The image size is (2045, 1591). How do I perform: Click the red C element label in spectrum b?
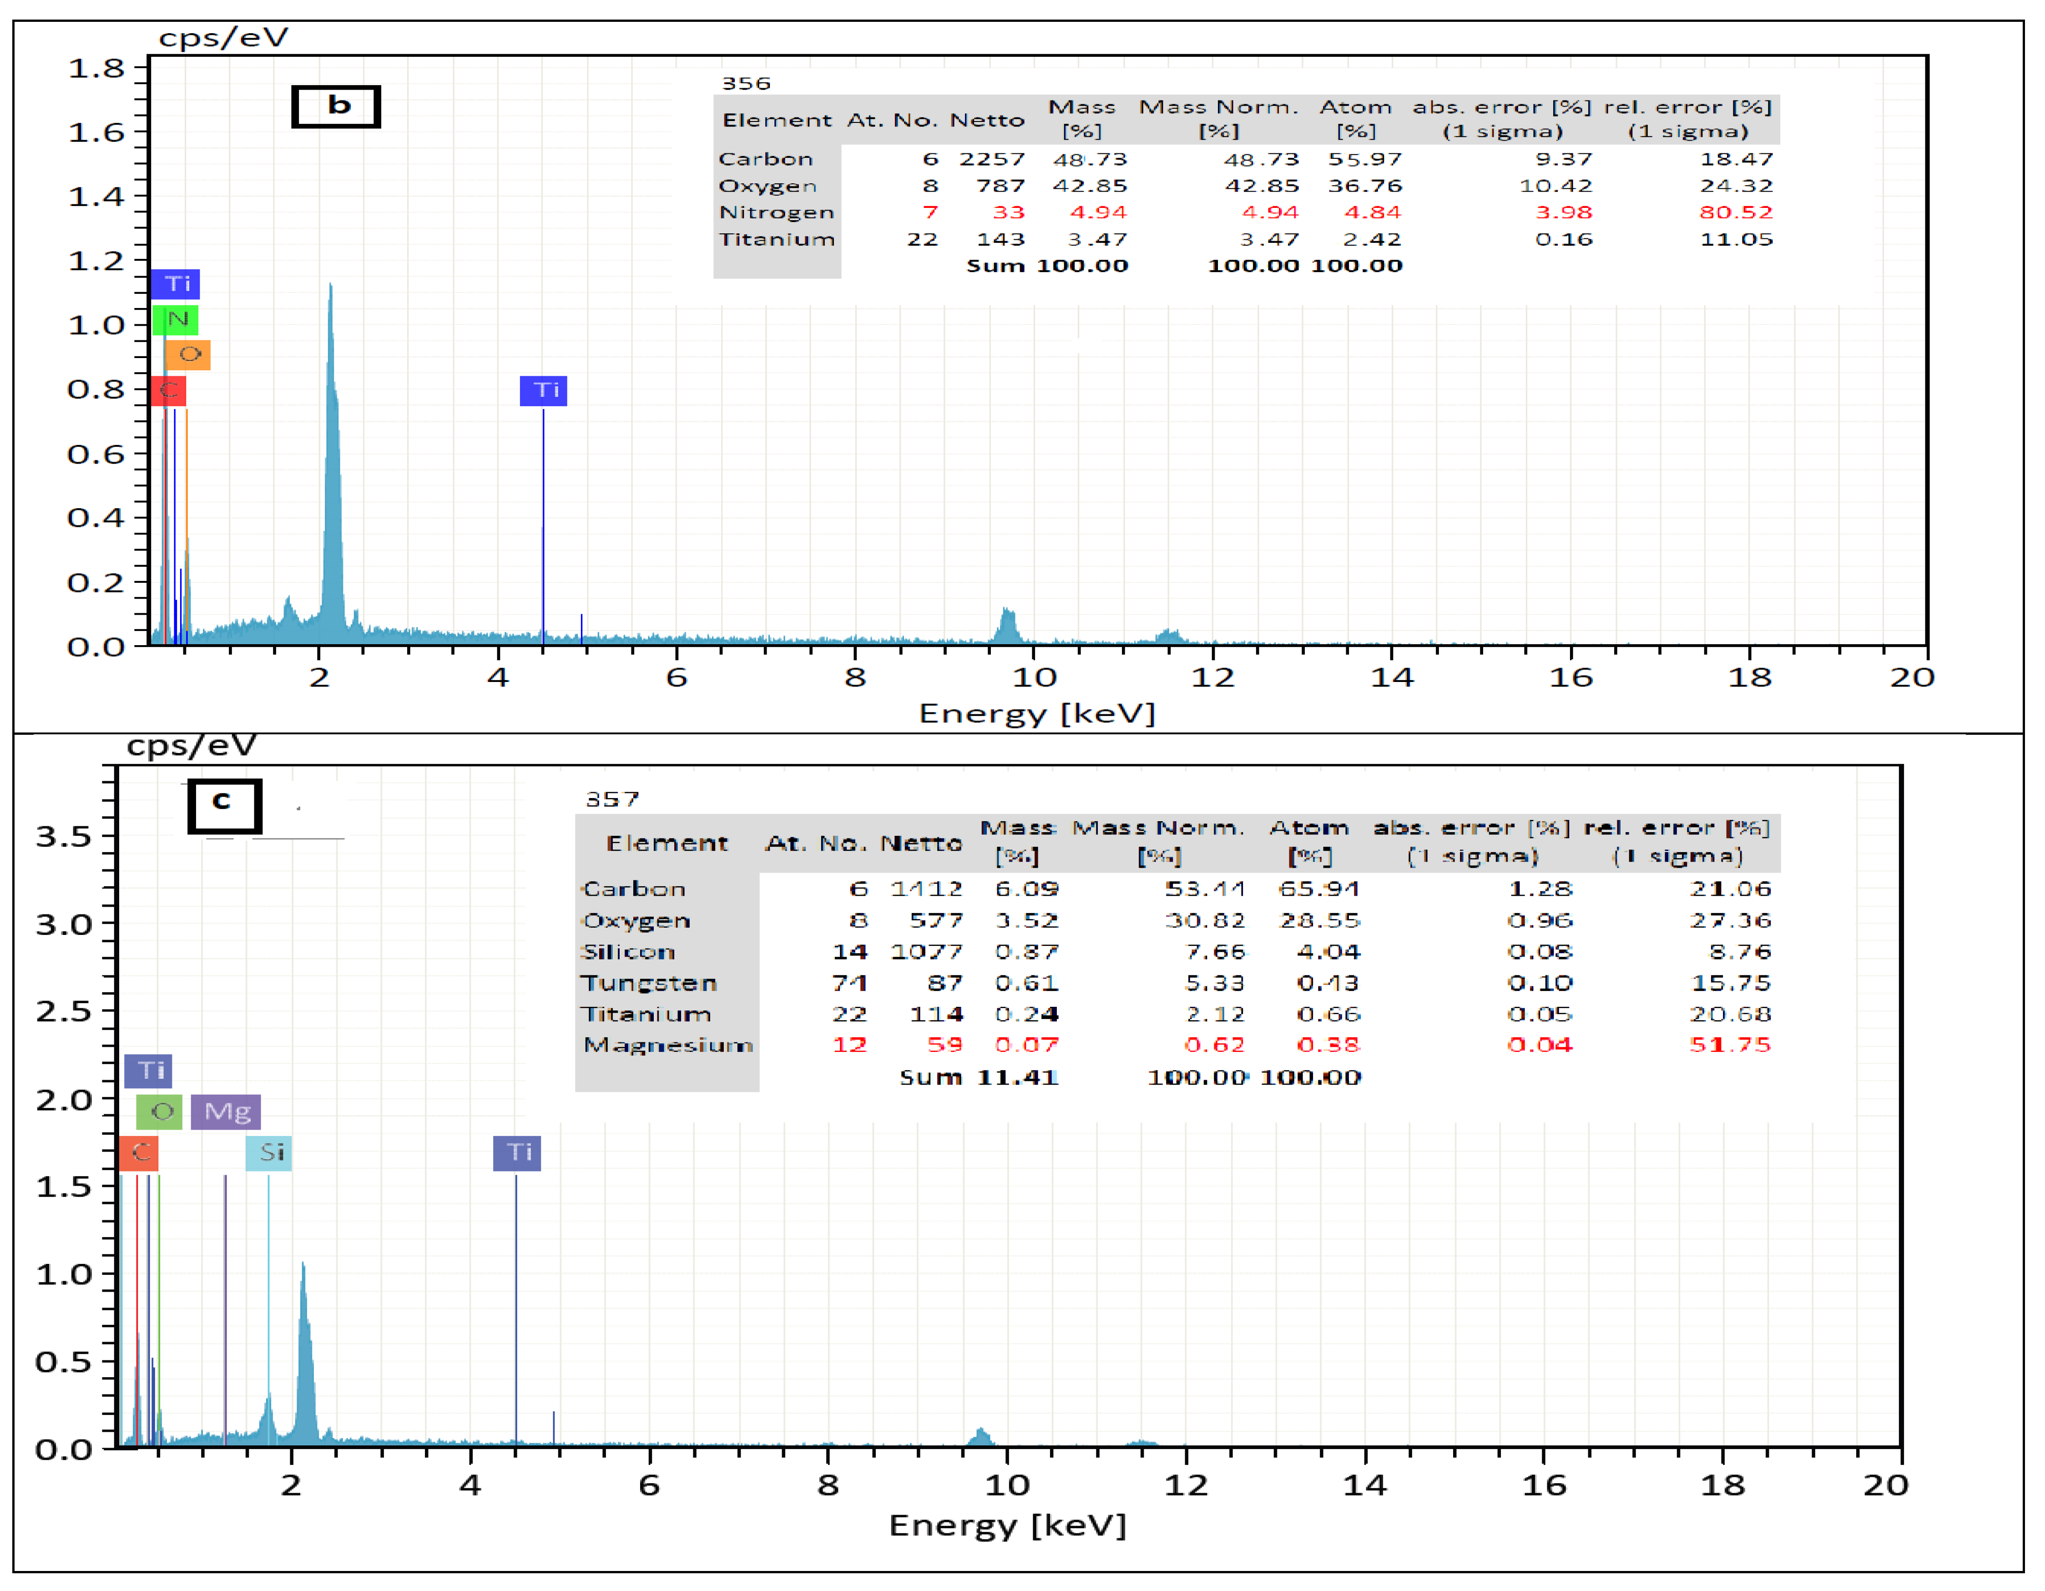point(168,390)
